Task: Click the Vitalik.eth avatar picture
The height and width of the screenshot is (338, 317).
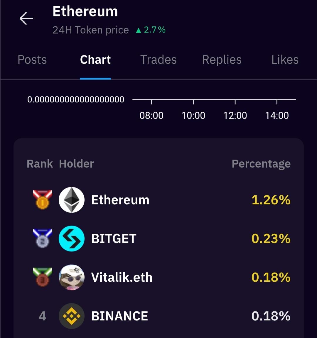Action: click(72, 277)
